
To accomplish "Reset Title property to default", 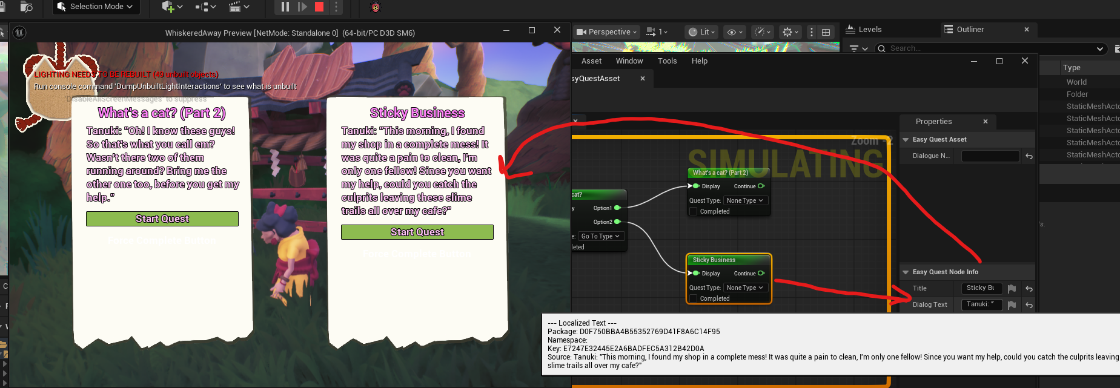I will 1029,289.
